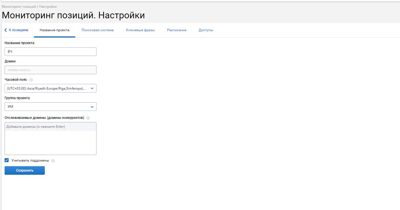The image size is (400, 210).
Task: Click the page title Мониторинг позиций. Настройки
Action: tap(73, 15)
